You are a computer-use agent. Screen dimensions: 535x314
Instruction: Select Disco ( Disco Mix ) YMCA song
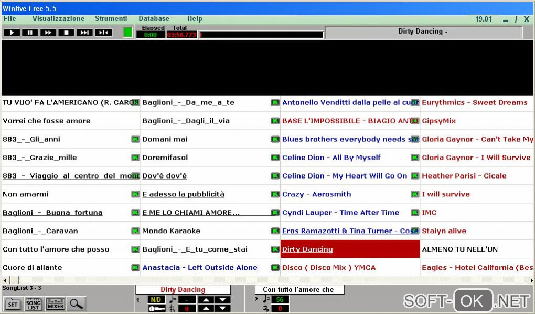(328, 268)
